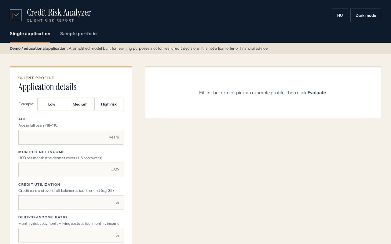Open the Single application tab
This screenshot has height=244, width=391.
point(30,34)
